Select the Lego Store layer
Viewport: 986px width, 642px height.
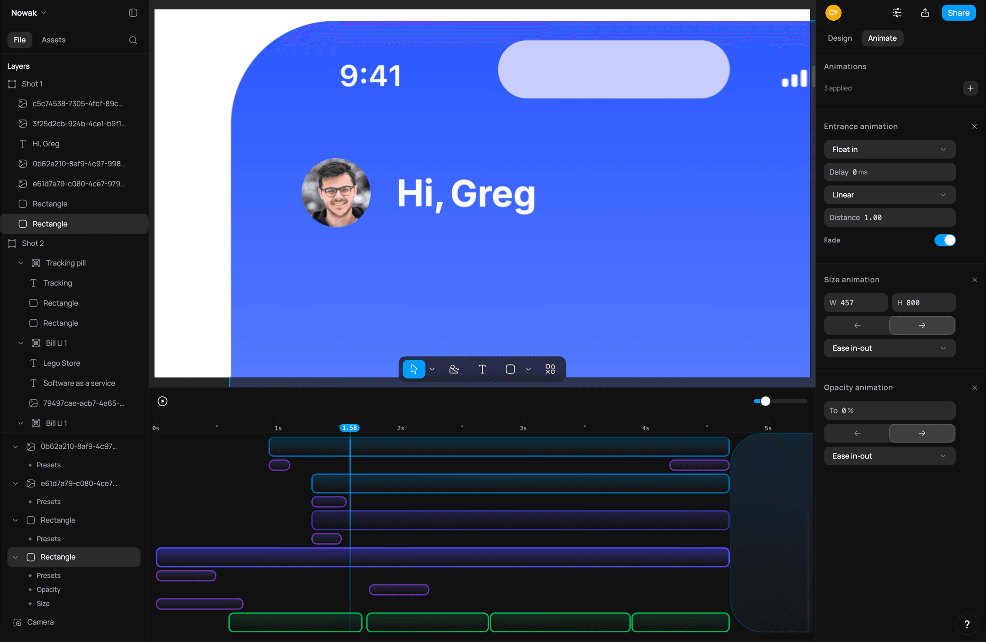pos(74,363)
